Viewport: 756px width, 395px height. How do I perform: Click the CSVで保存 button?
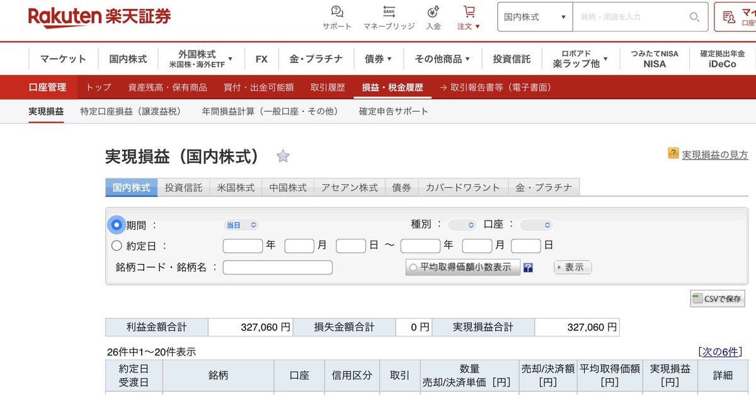[718, 299]
